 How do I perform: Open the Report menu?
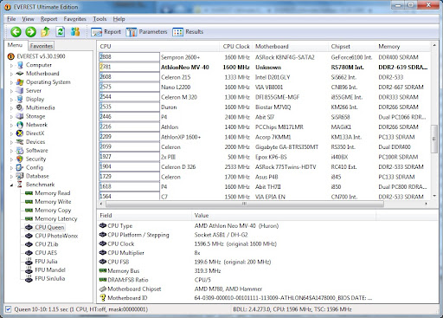pos(48,19)
